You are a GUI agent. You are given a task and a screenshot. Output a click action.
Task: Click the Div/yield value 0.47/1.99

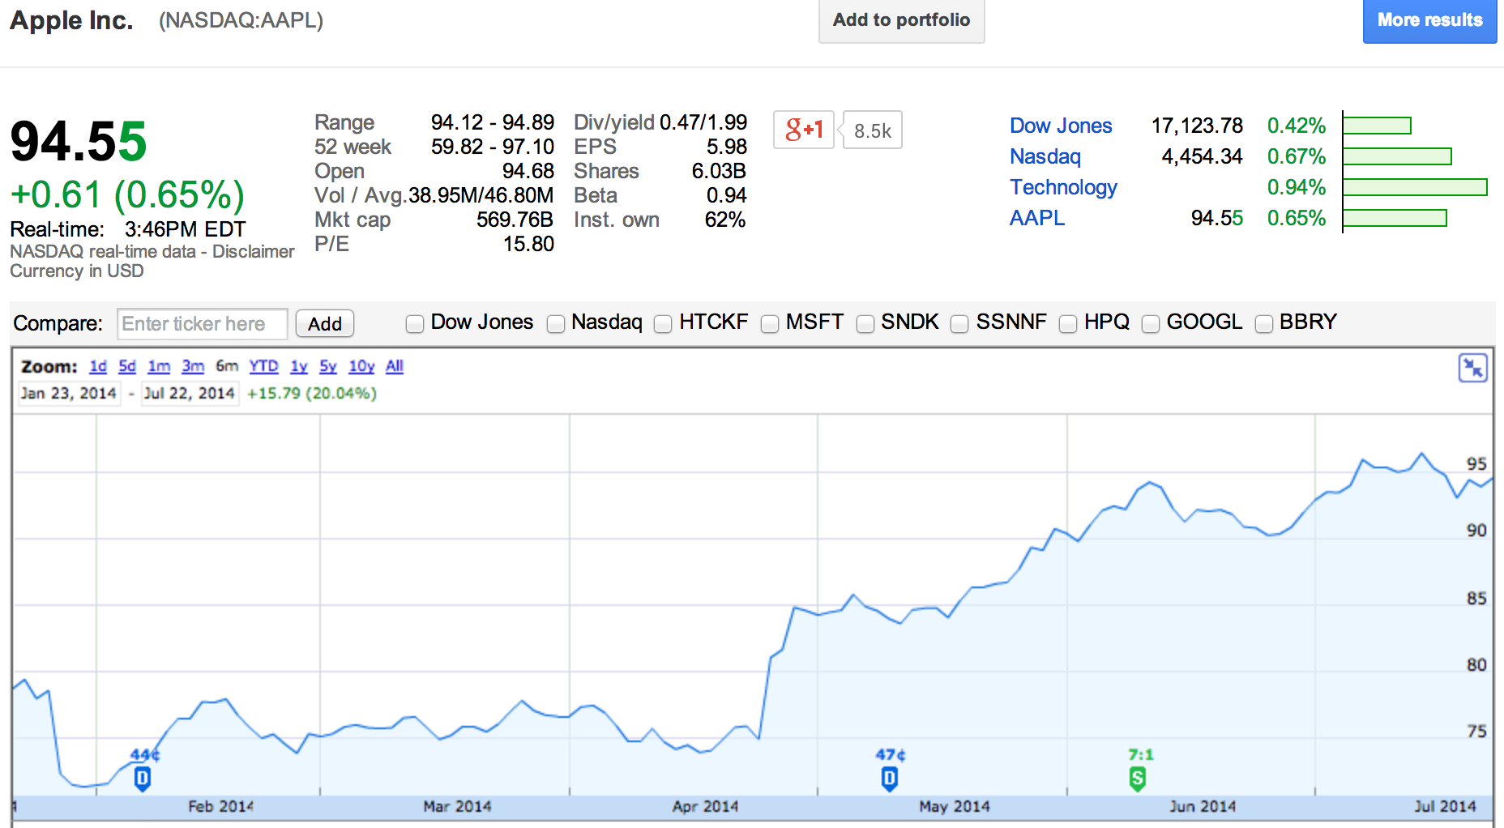click(x=703, y=122)
